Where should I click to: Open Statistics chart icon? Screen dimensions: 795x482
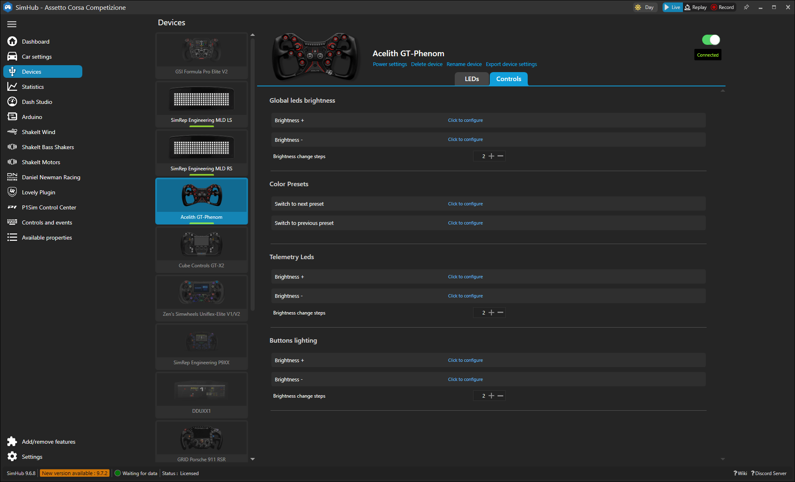click(12, 87)
